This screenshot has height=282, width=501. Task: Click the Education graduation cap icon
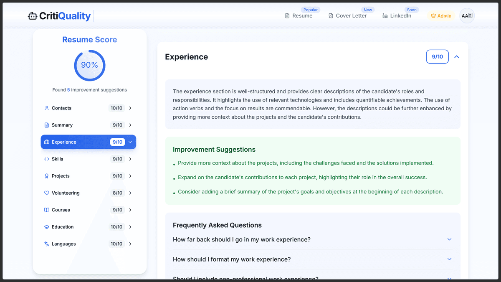coord(47,227)
